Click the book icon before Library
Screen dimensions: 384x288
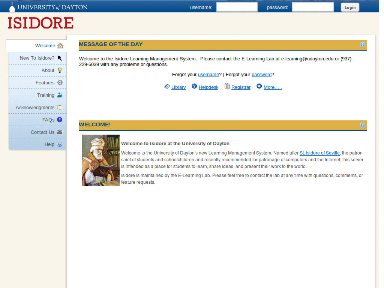tap(167, 87)
